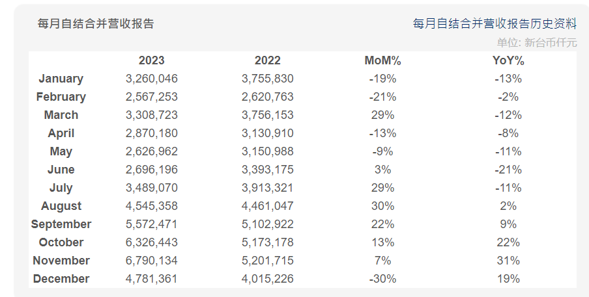Click the YoY% column header
This screenshot has width=589, height=297.
(508, 60)
